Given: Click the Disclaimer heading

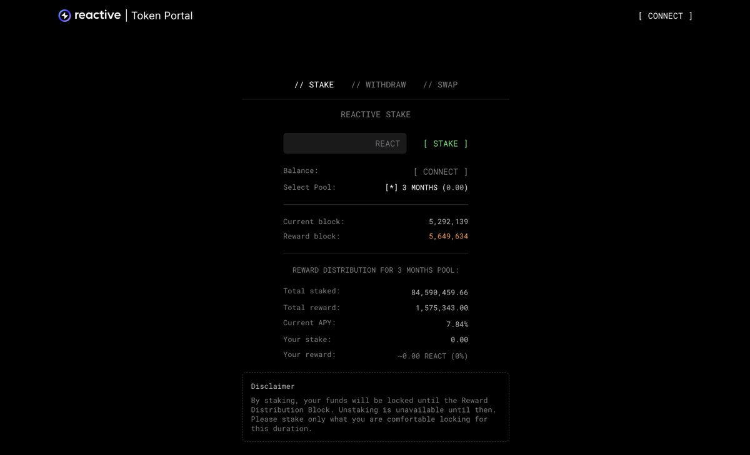Looking at the screenshot, I should (x=272, y=386).
